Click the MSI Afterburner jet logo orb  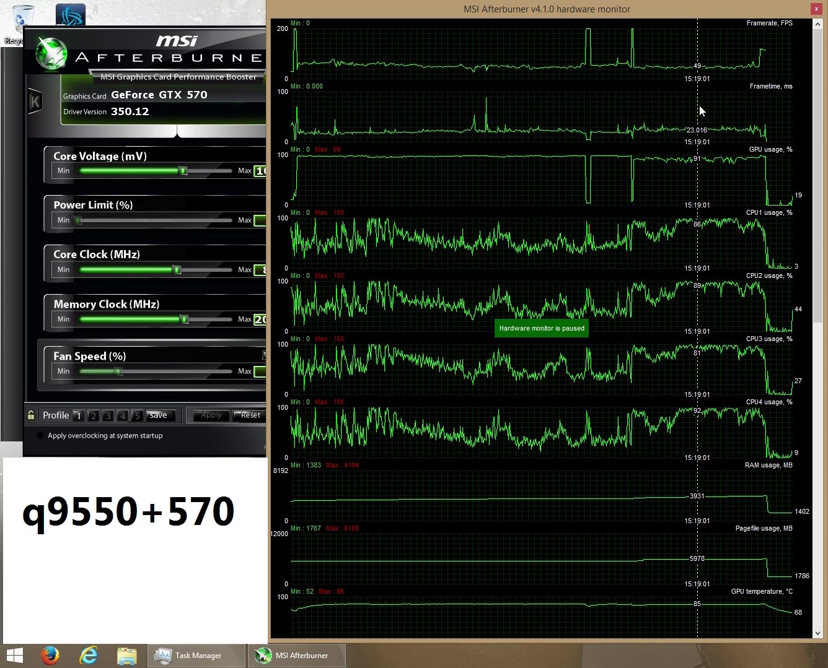click(51, 54)
